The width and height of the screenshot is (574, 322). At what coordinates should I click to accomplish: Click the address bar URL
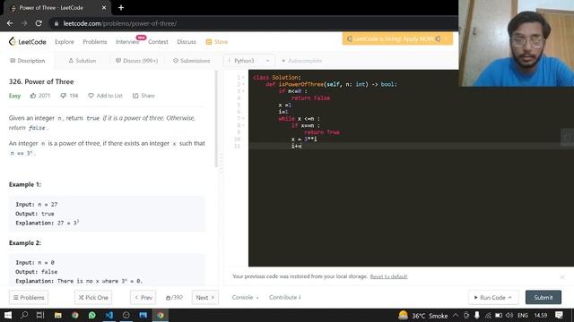(x=119, y=23)
